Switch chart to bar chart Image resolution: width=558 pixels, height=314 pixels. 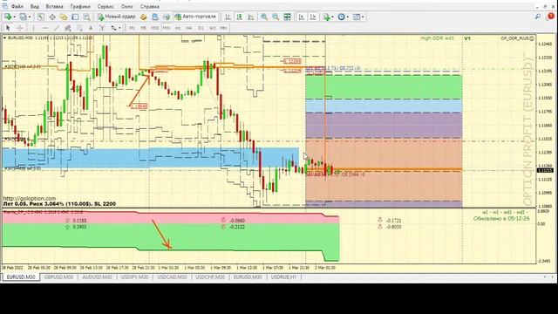point(228,17)
